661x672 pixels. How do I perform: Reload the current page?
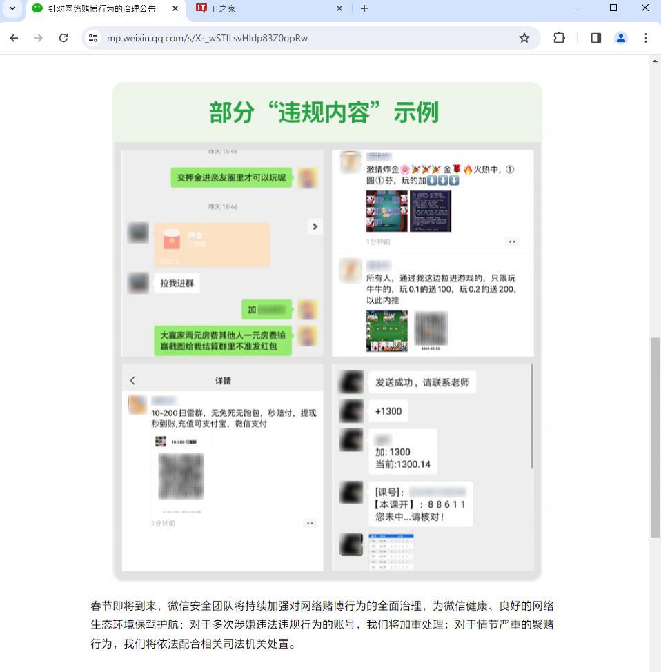coord(63,38)
